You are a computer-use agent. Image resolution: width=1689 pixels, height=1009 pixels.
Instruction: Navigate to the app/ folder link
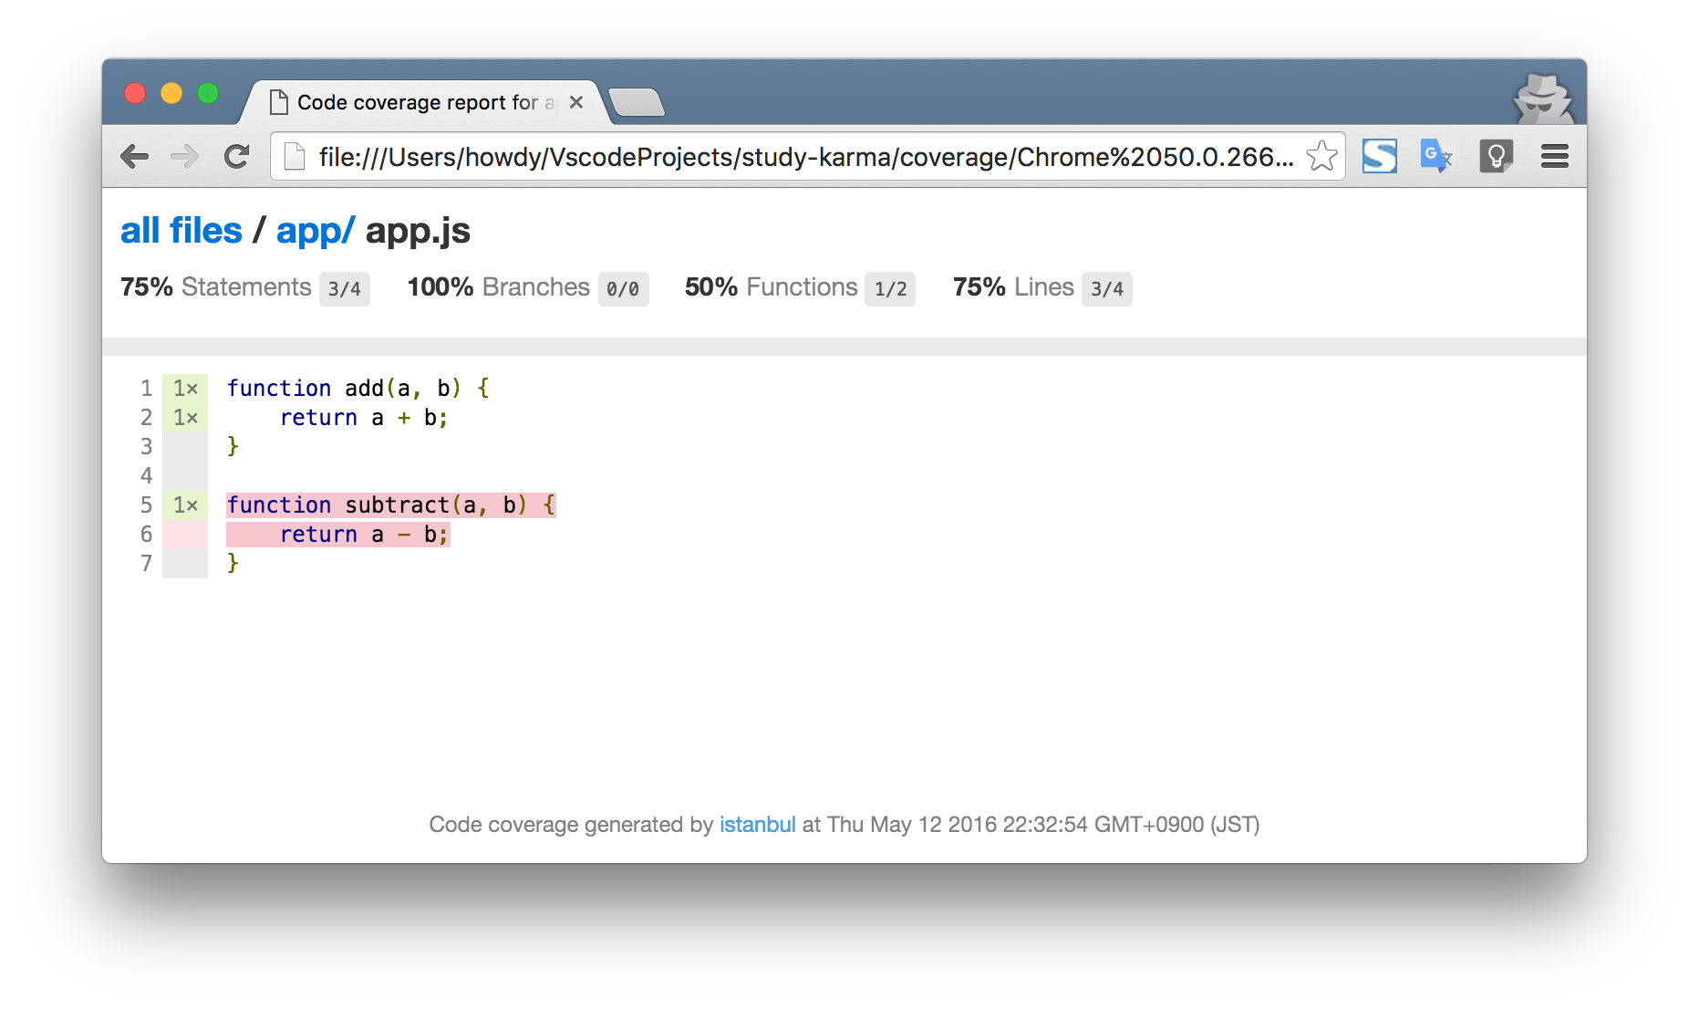[x=314, y=231]
